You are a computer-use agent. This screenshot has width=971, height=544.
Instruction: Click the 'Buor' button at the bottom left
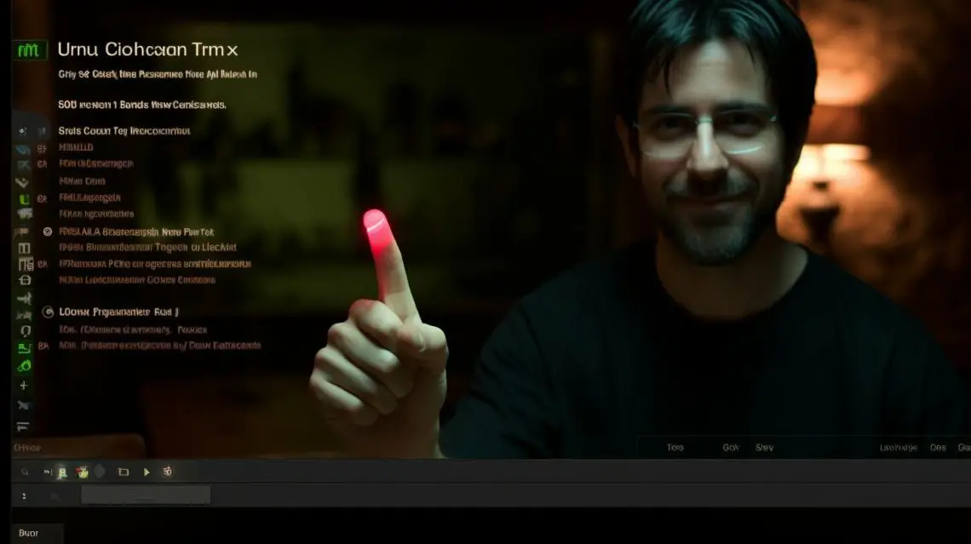(29, 533)
